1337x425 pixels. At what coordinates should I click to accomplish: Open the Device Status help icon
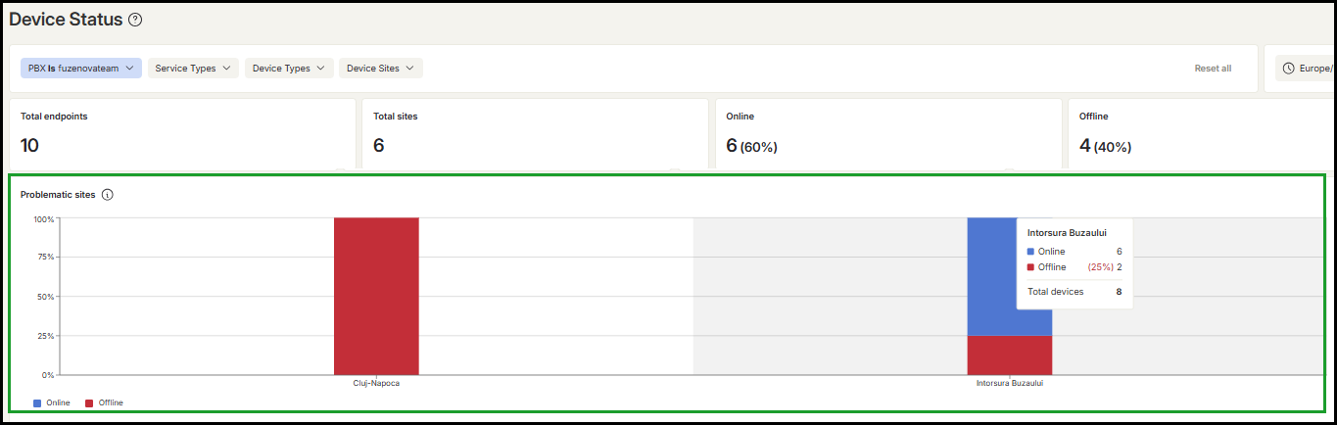click(x=135, y=20)
